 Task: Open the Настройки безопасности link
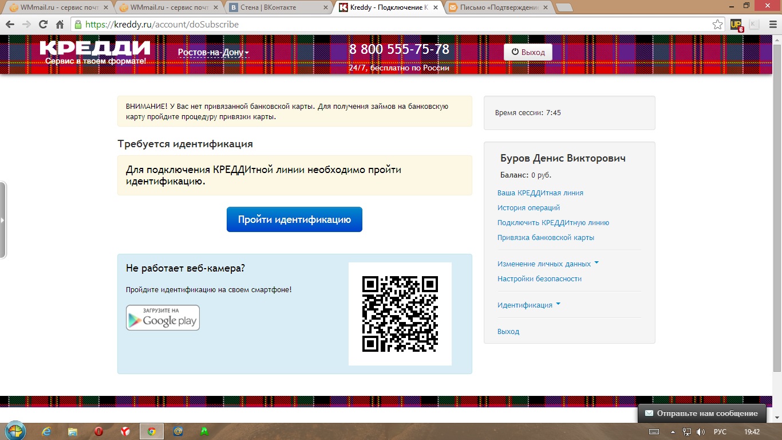(x=539, y=279)
